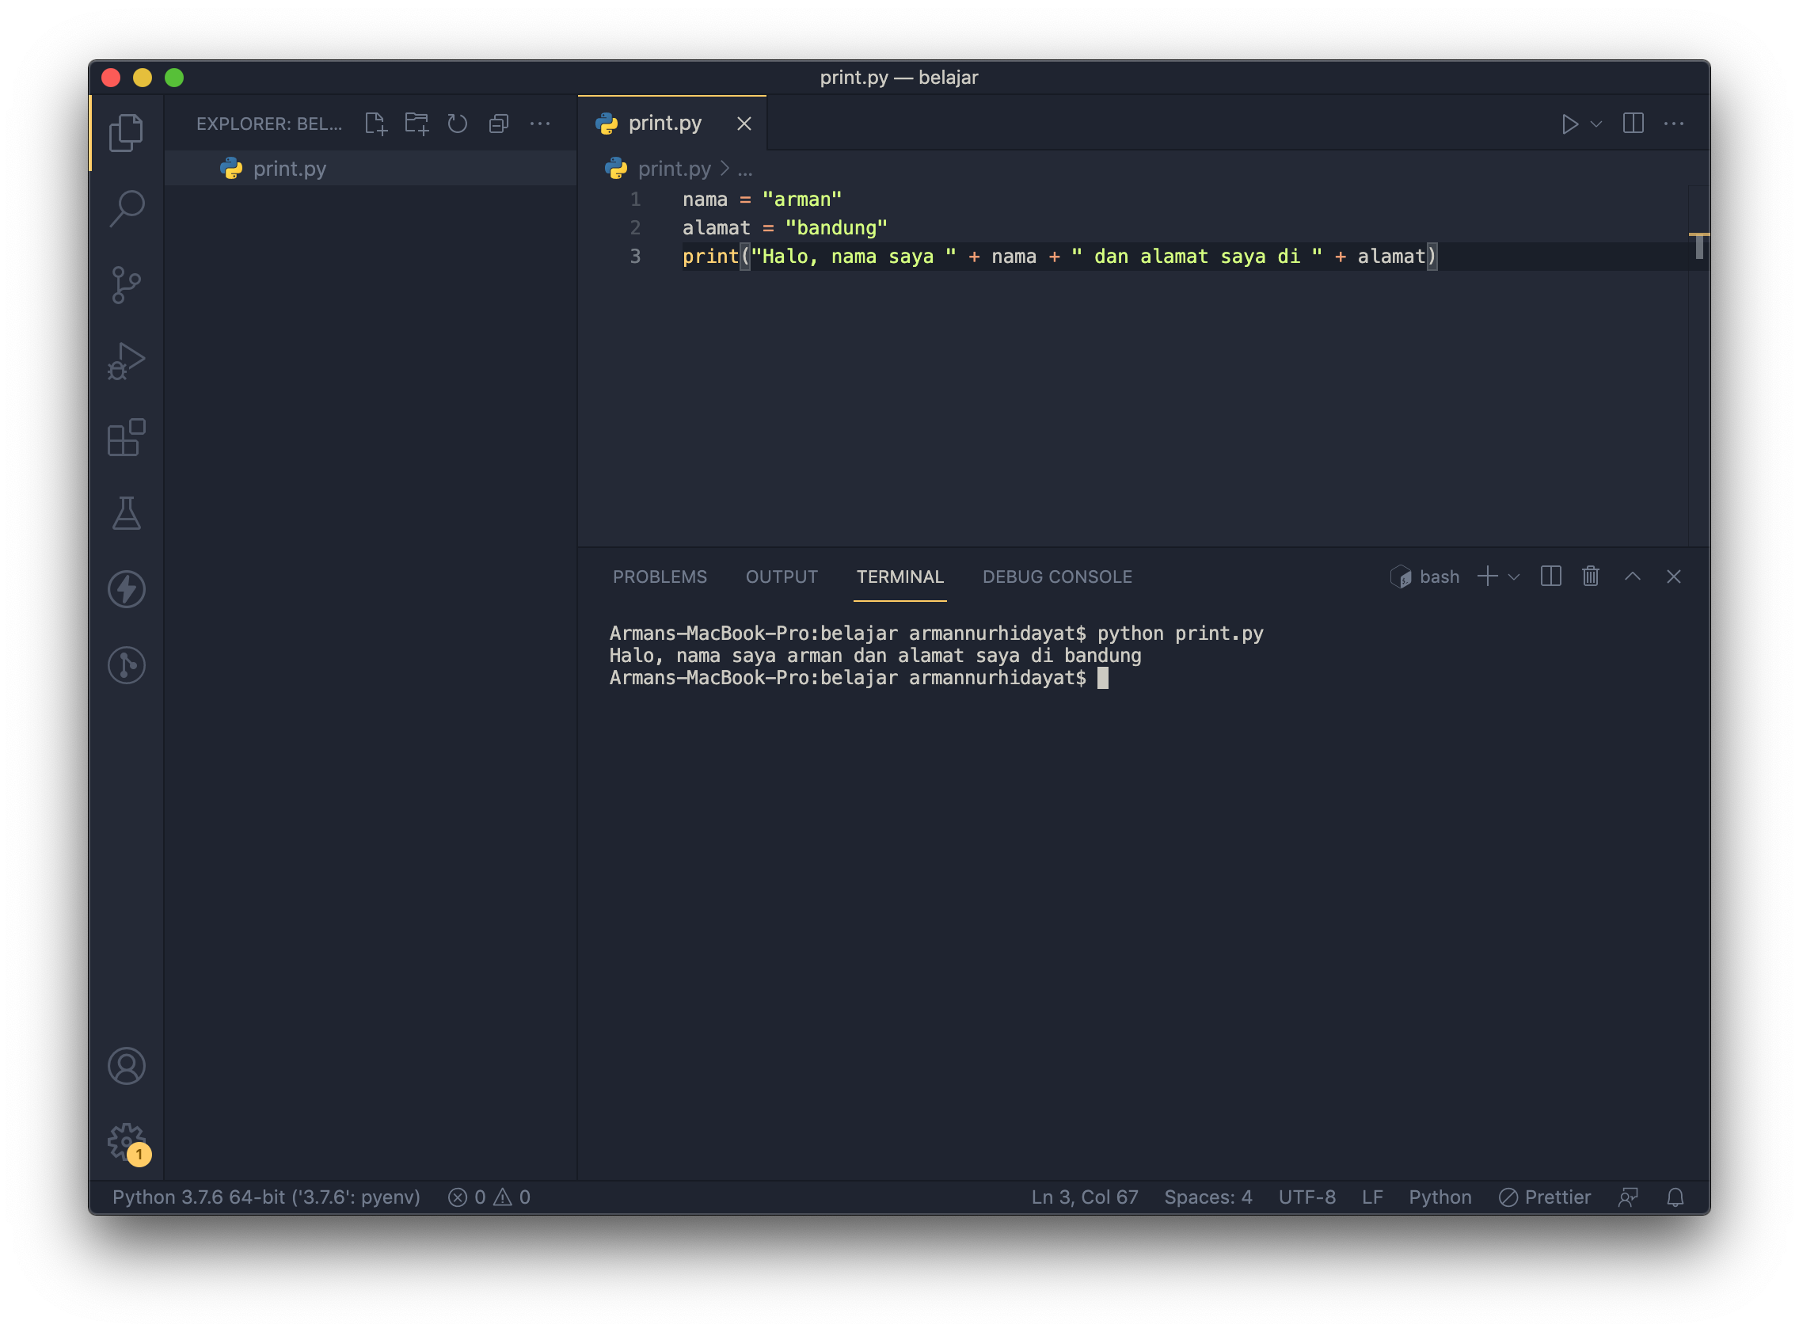
Task: Switch to the DEBUG CONSOLE tab
Action: point(1056,577)
